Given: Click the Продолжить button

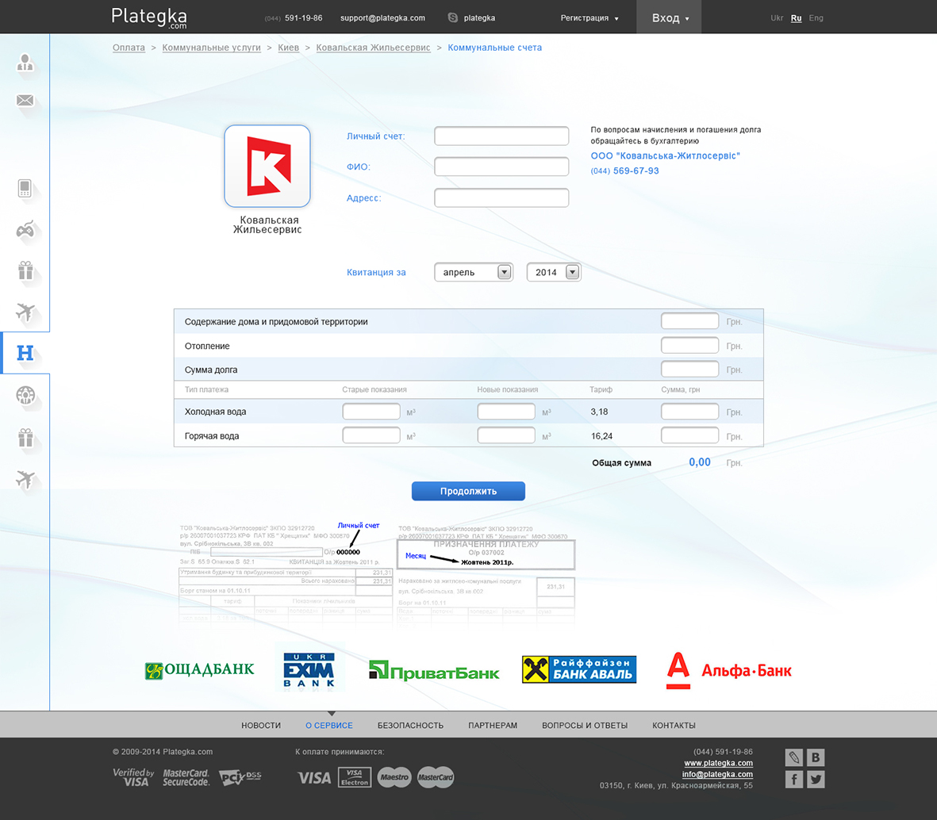Looking at the screenshot, I should pos(468,491).
